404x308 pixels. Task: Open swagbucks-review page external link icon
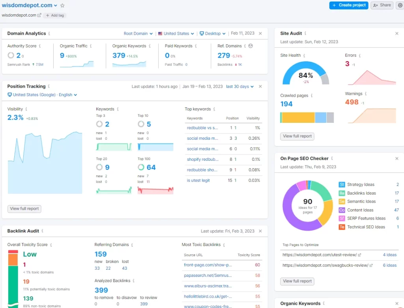click(371, 265)
